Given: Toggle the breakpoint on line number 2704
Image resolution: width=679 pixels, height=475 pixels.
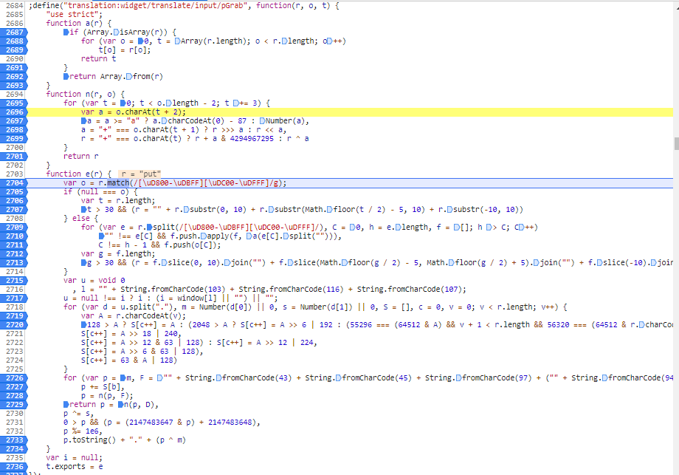Looking at the screenshot, I should pyautogui.click(x=14, y=183).
